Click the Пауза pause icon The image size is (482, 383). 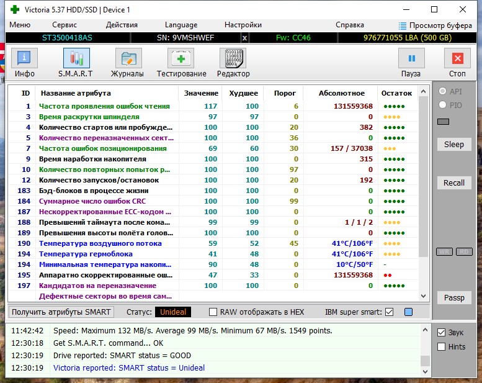point(411,58)
